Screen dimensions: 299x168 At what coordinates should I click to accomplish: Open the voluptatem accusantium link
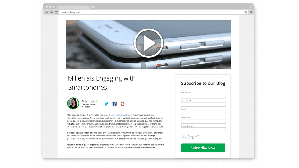click(x=121, y=115)
